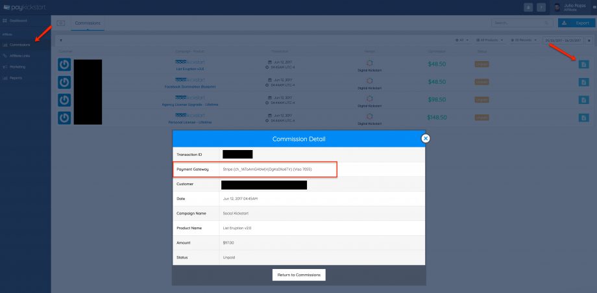
Task: Click the first customer's avatar icon
Action: 64,64
